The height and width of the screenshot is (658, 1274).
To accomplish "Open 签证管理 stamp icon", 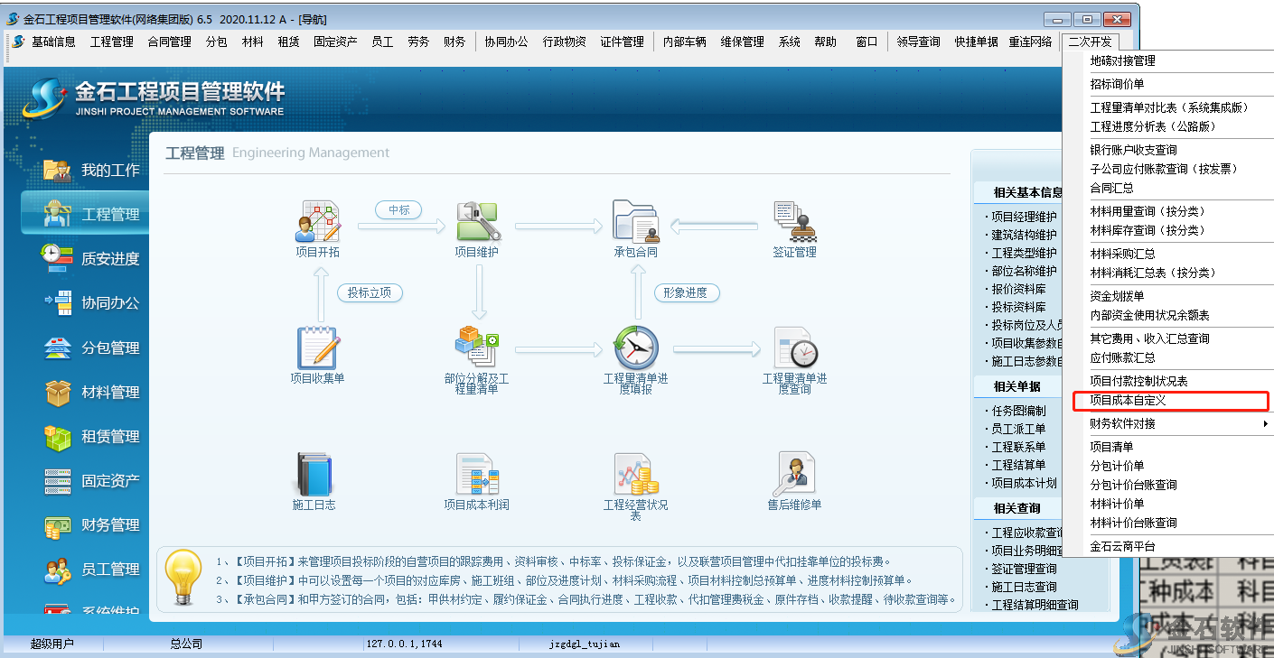I will (794, 222).
